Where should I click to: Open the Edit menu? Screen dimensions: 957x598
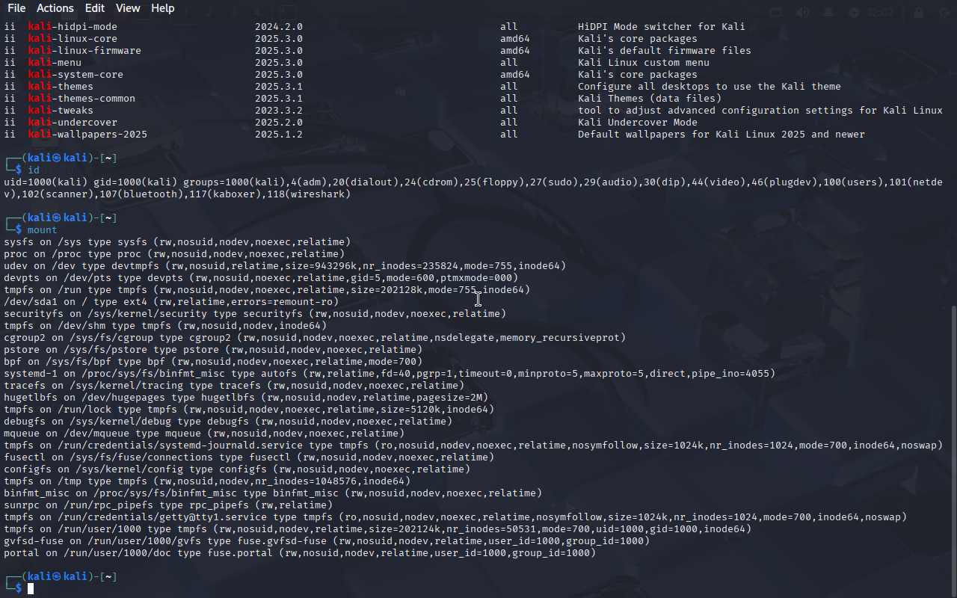coord(95,8)
